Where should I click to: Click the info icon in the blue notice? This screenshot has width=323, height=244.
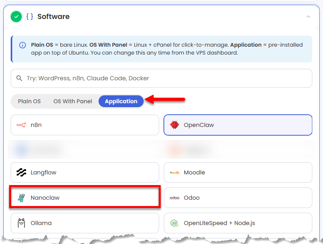click(x=23, y=45)
